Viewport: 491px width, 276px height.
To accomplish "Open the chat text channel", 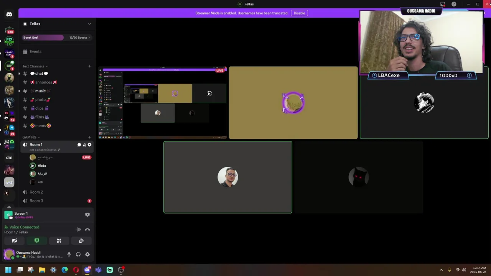I will (57, 74).
